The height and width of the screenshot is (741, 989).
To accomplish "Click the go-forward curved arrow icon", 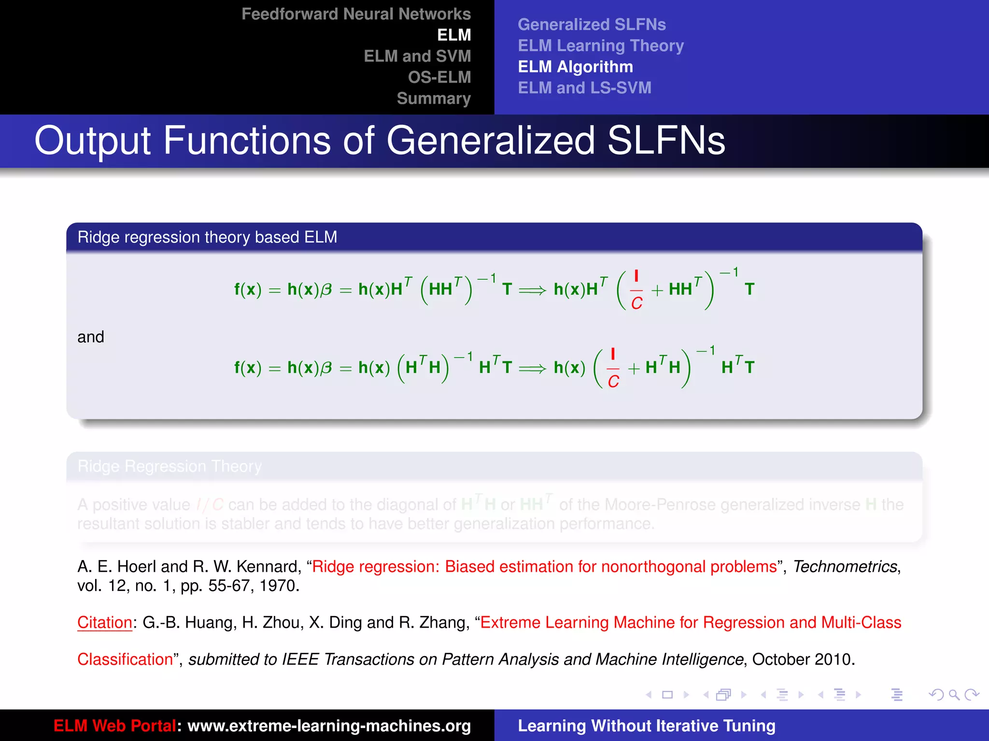I will click(x=972, y=695).
